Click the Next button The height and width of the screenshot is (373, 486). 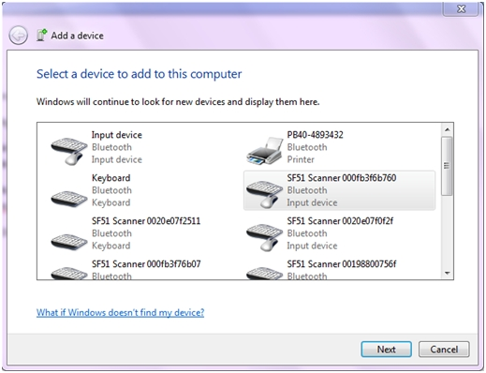[x=386, y=350]
